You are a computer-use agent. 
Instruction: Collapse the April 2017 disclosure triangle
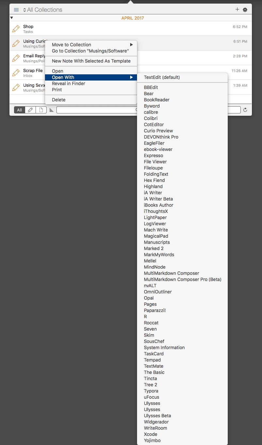(x=12, y=18)
